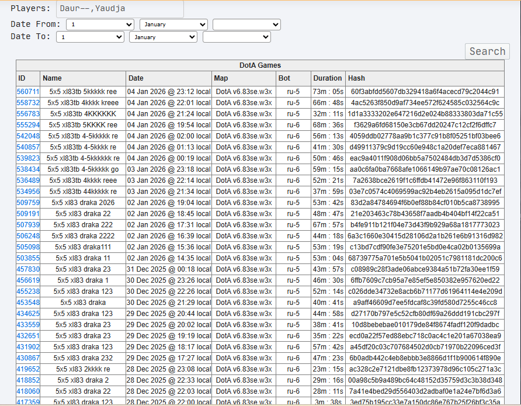This screenshot has width=521, height=406.
Task: Open game ID 507939 link
Action: click(x=28, y=225)
